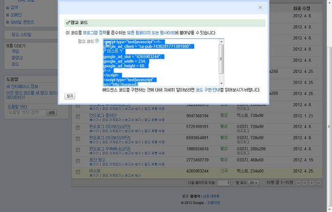Click the 도움말 센터 검색 input field
This screenshot has width=332, height=212.
[x=27, y=112]
